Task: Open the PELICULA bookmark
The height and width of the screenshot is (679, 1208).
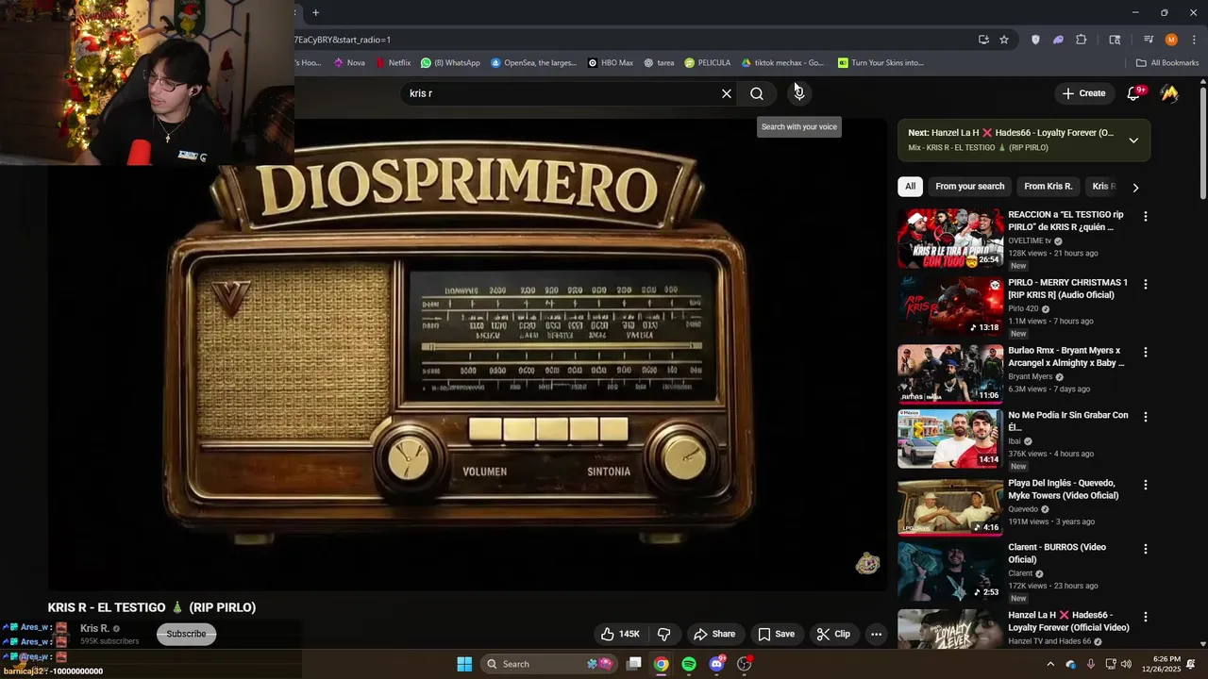Action: click(707, 63)
